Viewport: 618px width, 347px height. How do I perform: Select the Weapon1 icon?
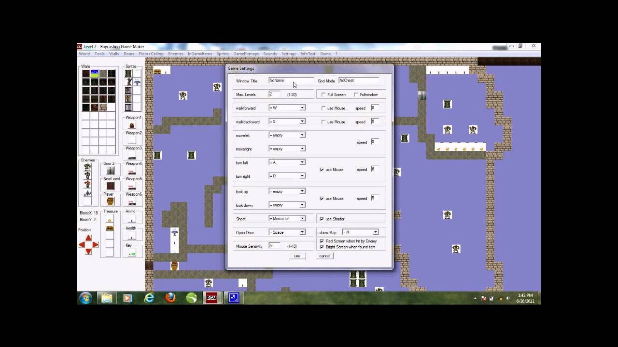point(132,125)
